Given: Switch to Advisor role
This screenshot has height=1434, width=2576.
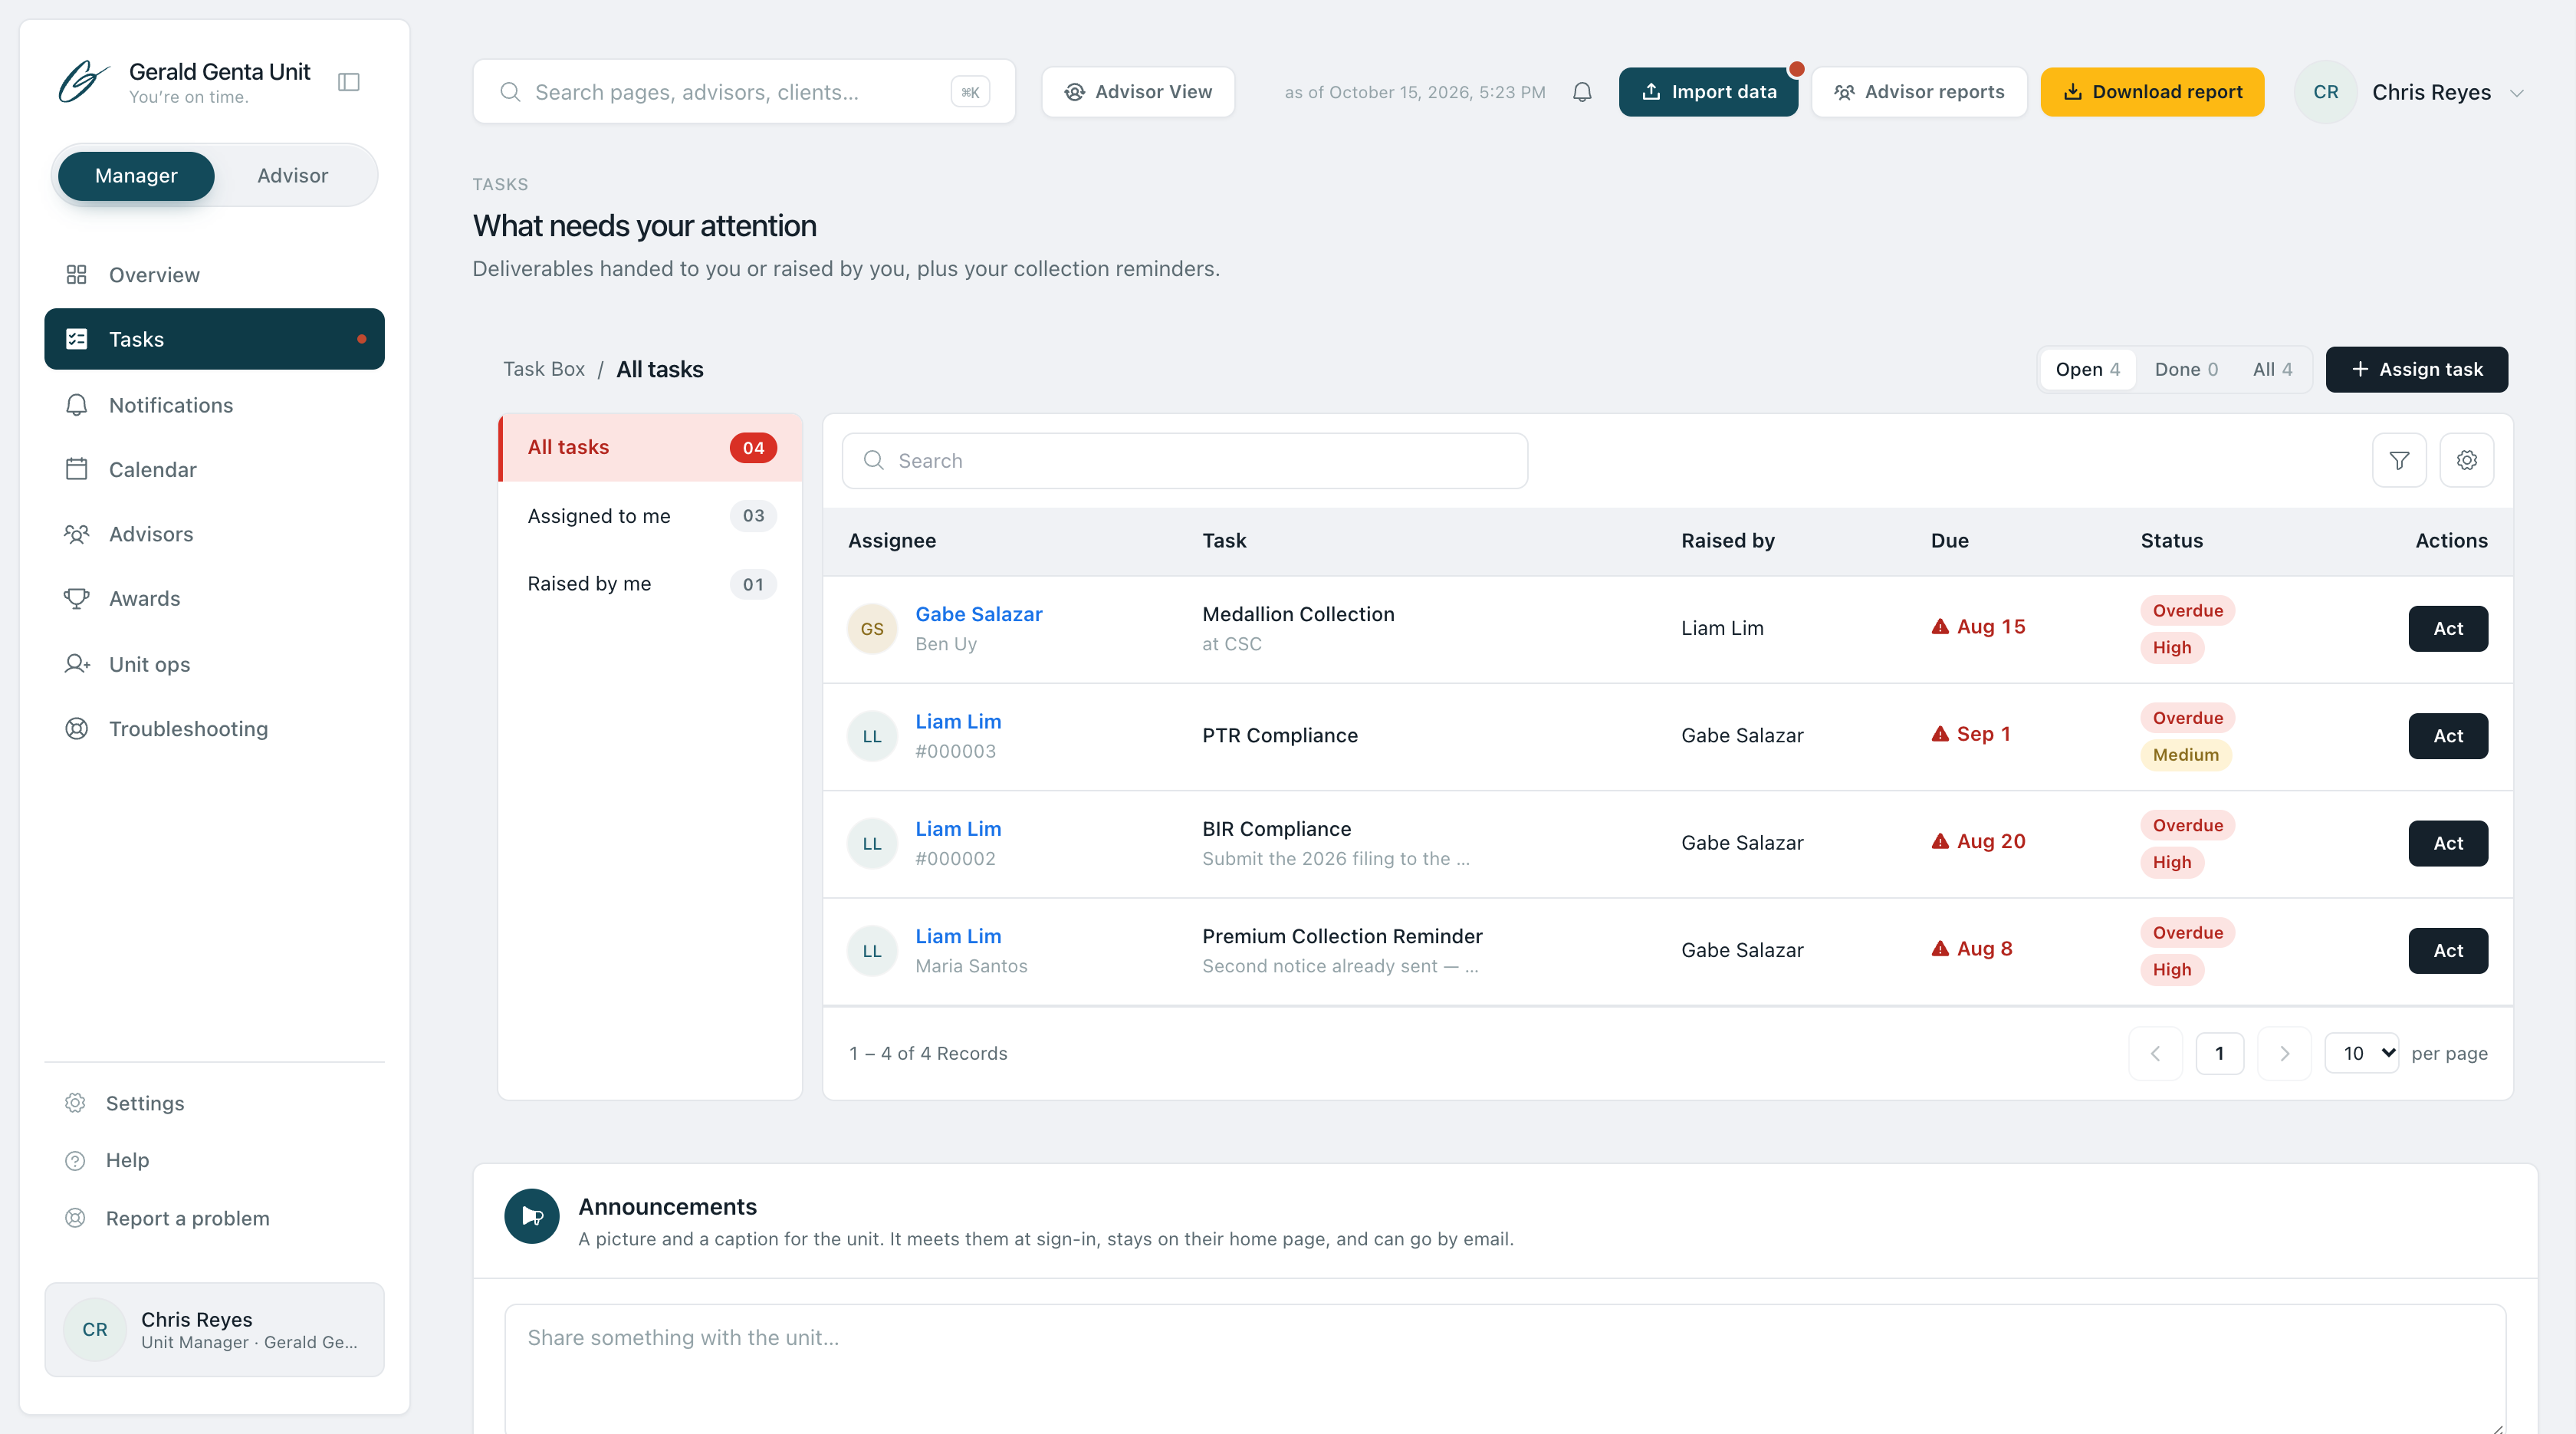Looking at the screenshot, I should coord(292,176).
